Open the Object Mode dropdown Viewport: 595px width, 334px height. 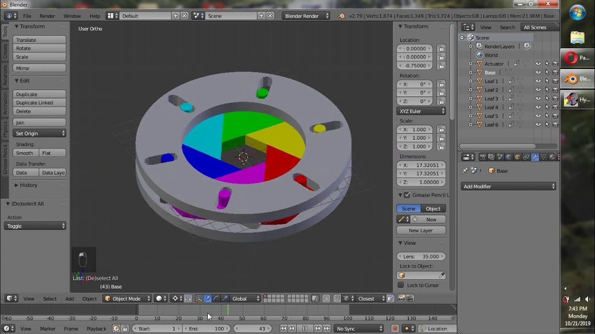[x=127, y=298]
